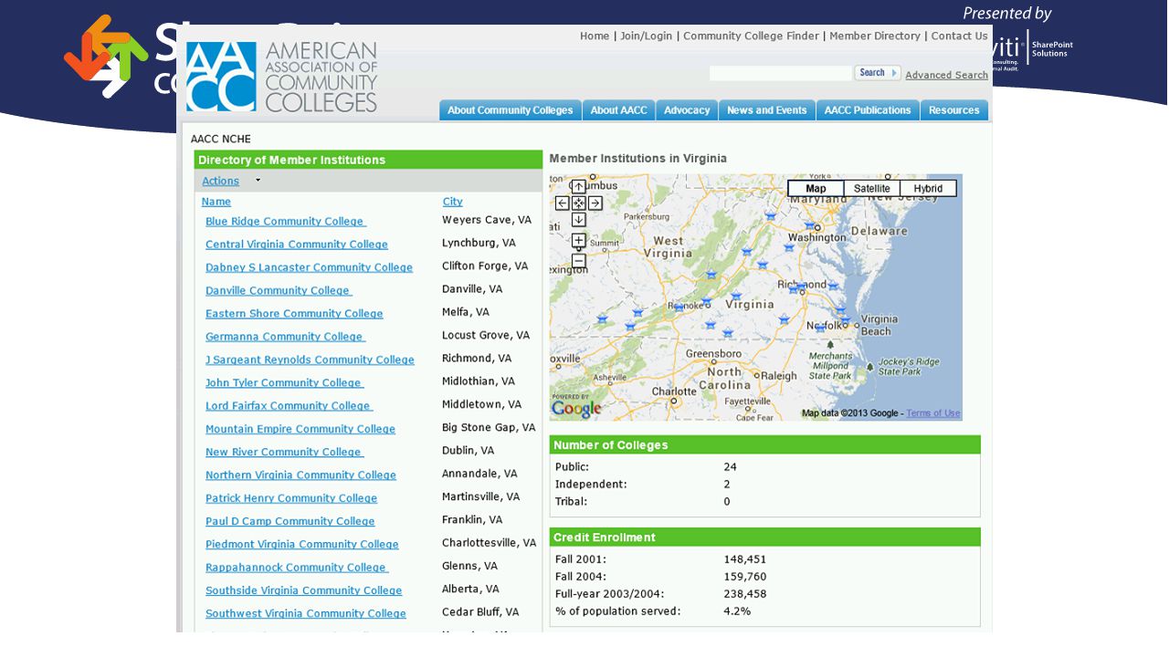Open Southside Virginia Community College

pyautogui.click(x=304, y=590)
